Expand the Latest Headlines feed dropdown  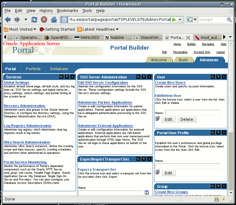pos(98,29)
